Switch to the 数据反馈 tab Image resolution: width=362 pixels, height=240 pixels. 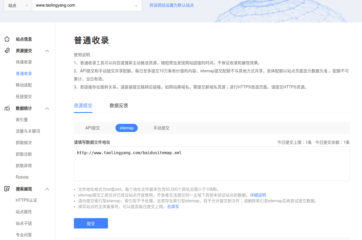coord(119,105)
